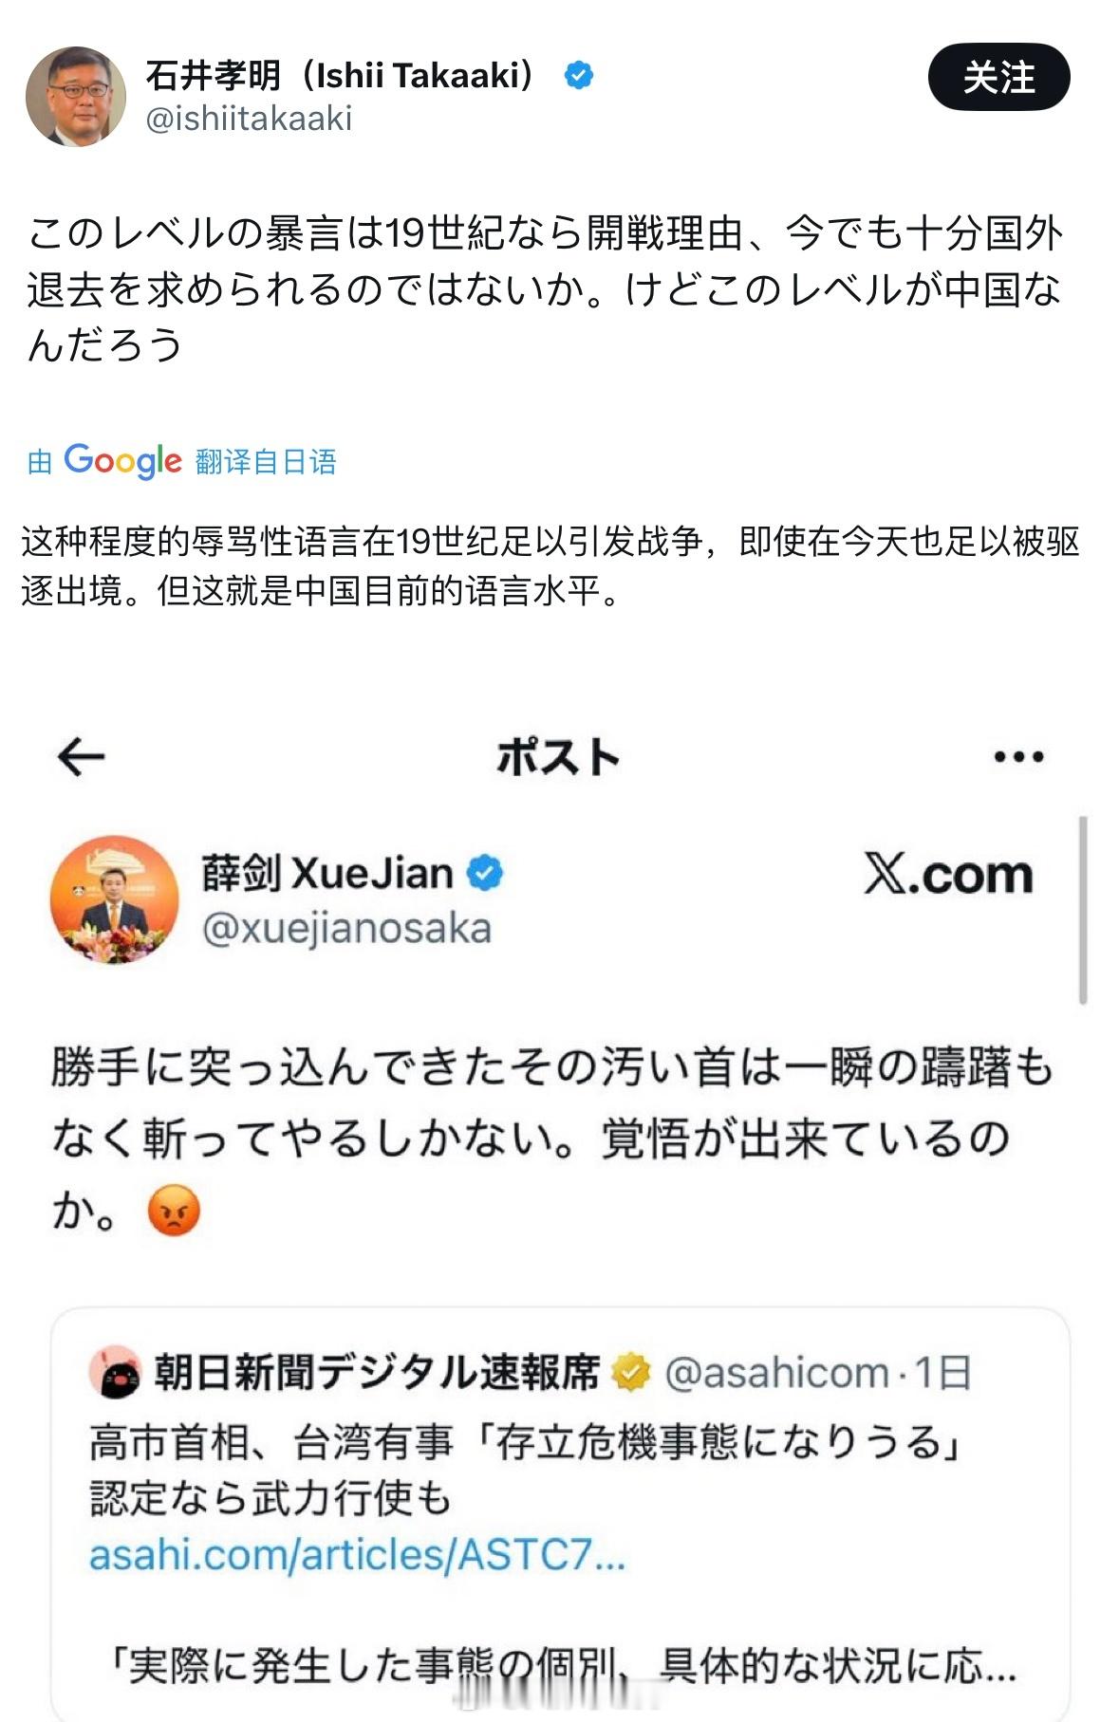
Task: Tap the back arrow beside ポスト
Action: coord(81,756)
